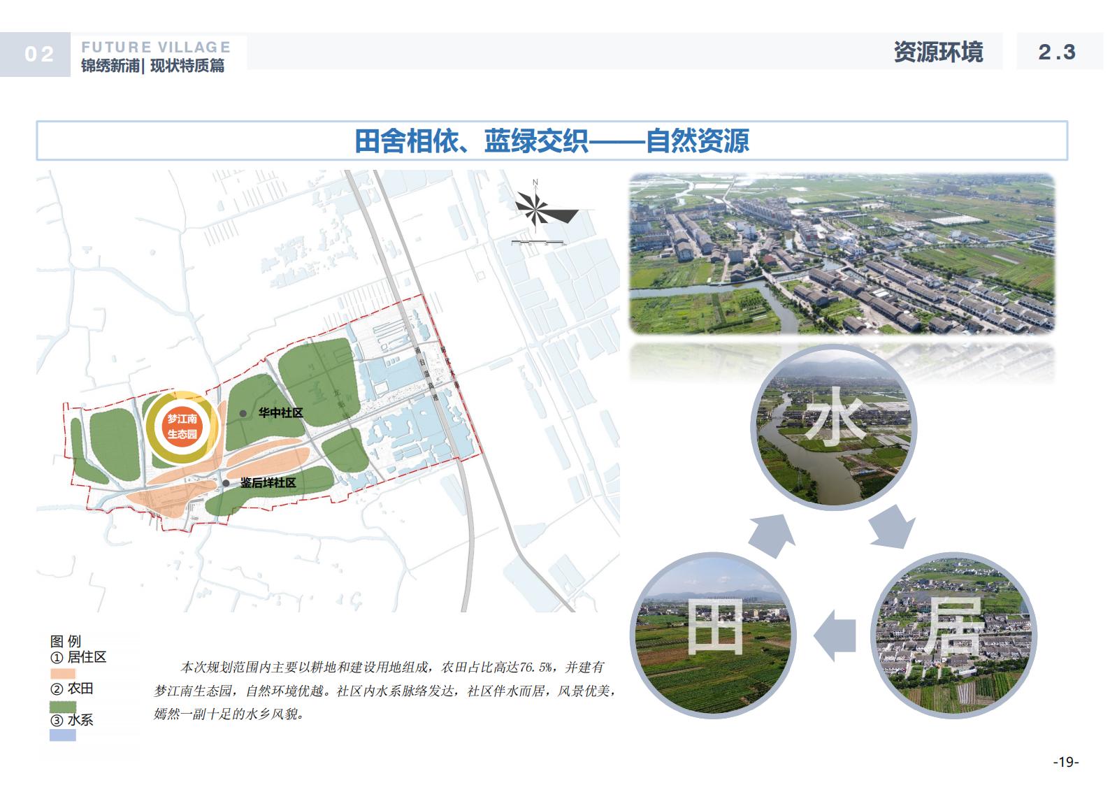Click the paragraph line starting 梦江南生态园

(384, 691)
